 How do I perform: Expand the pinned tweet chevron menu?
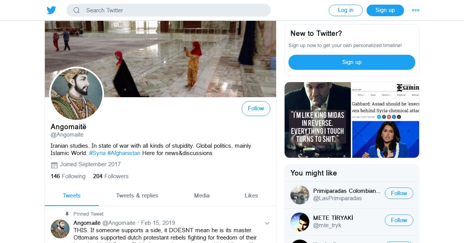coord(267,223)
